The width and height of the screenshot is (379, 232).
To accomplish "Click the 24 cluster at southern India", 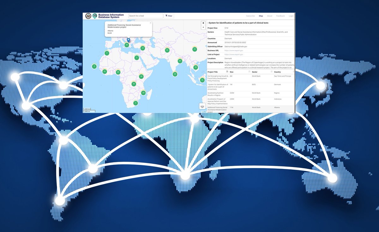I will point(175,74).
